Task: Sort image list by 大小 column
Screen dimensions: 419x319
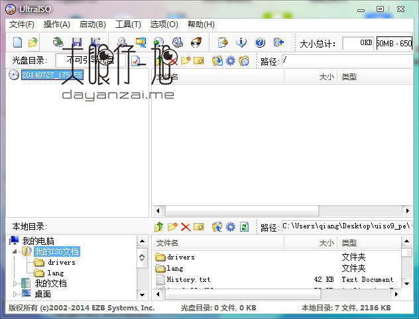Action: click(x=310, y=77)
